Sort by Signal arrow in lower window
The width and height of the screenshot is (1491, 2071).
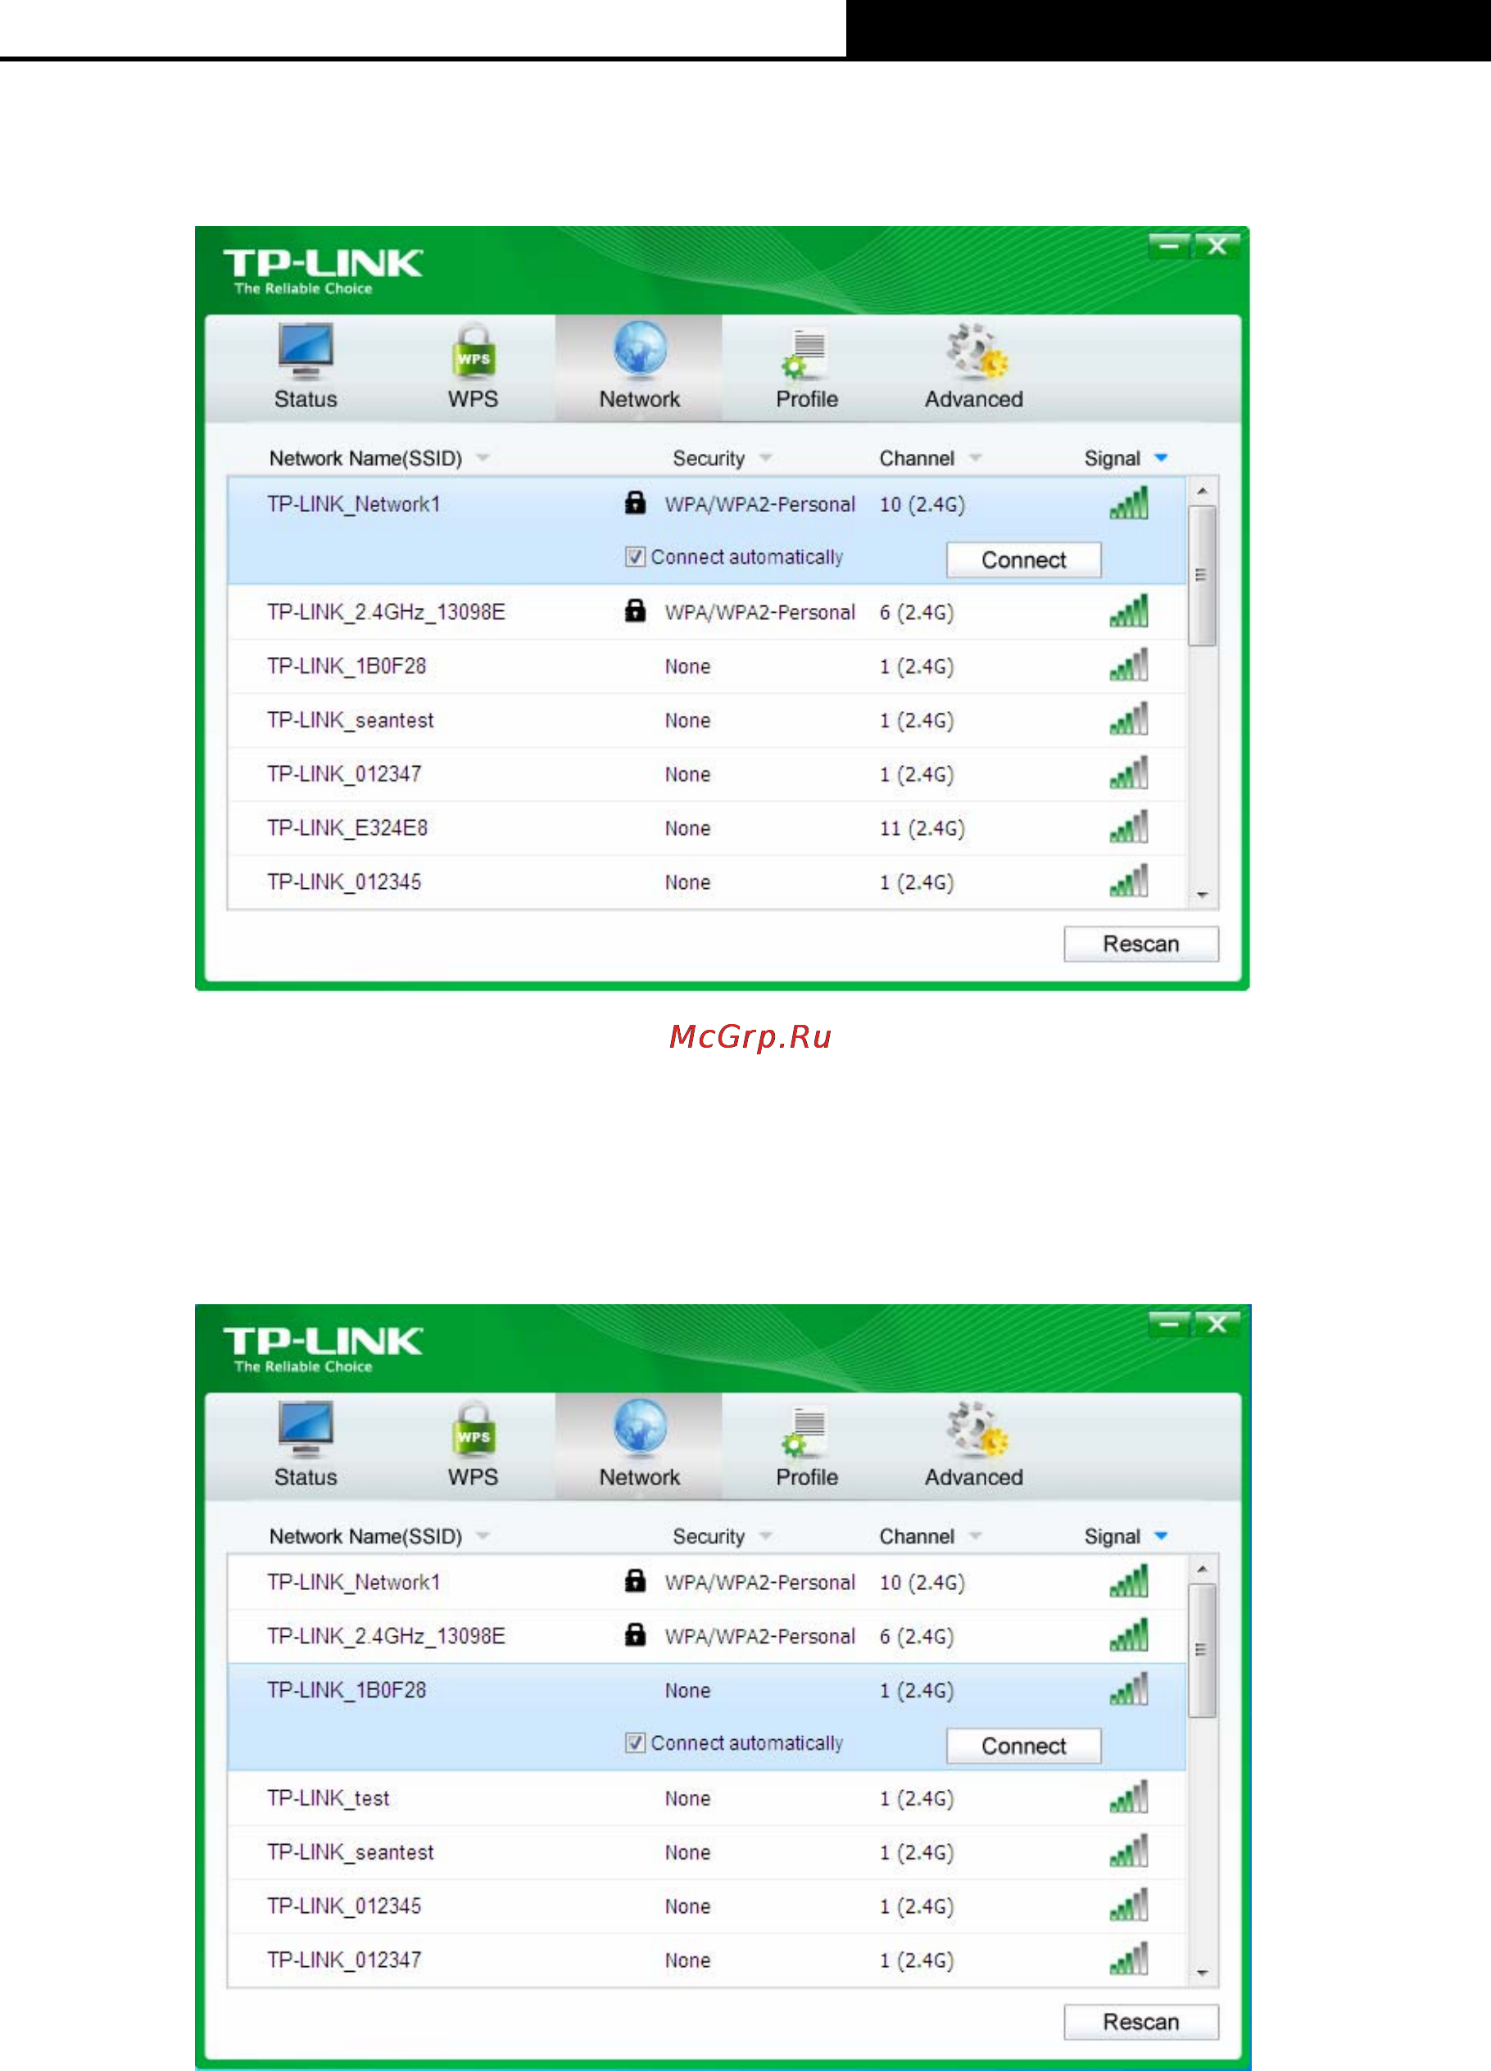pyautogui.click(x=1161, y=1535)
